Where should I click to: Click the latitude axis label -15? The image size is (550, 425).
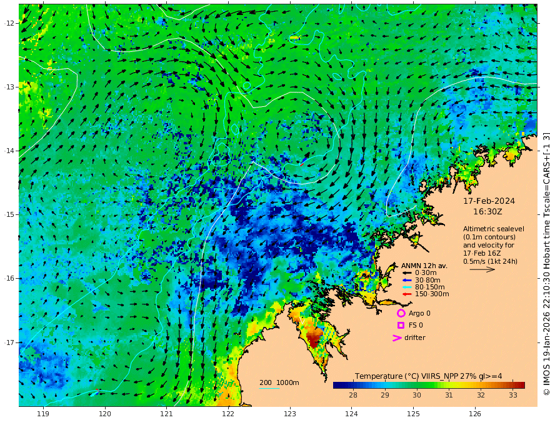pyautogui.click(x=10, y=214)
